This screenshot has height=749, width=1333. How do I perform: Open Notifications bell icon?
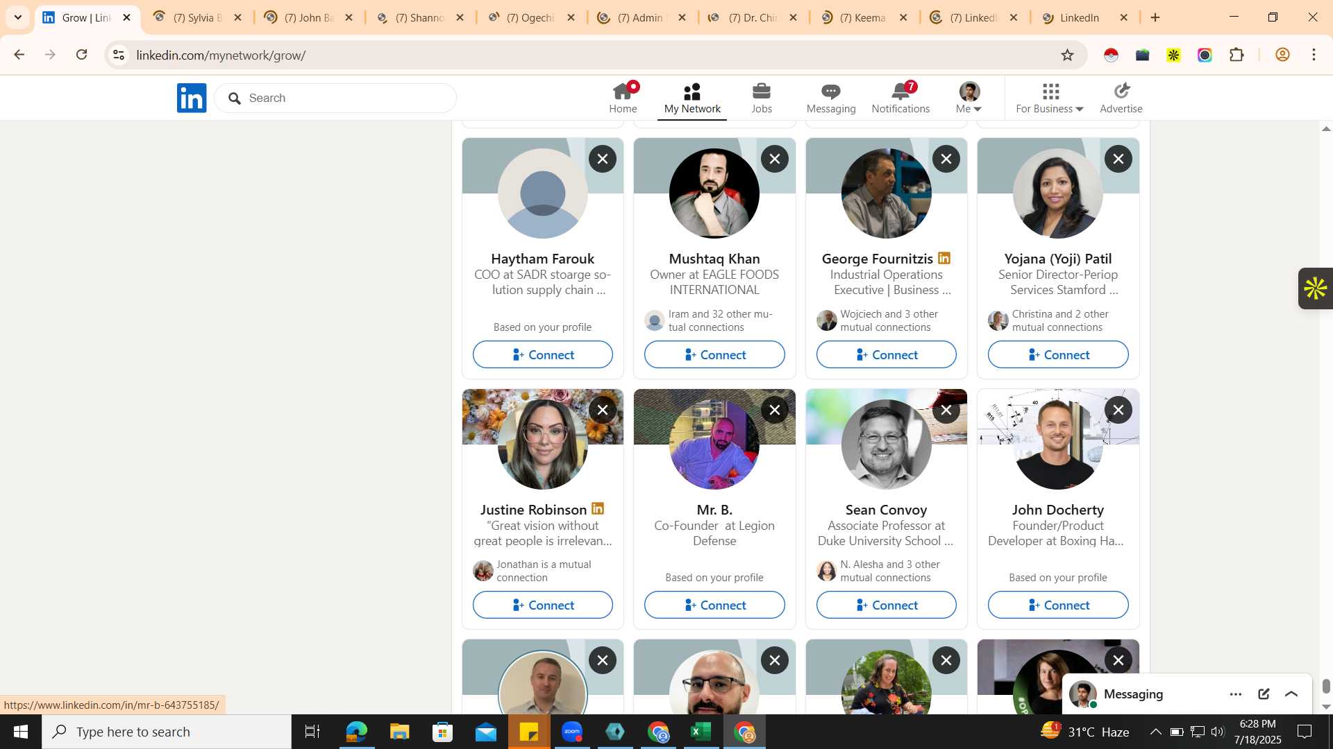(900, 98)
